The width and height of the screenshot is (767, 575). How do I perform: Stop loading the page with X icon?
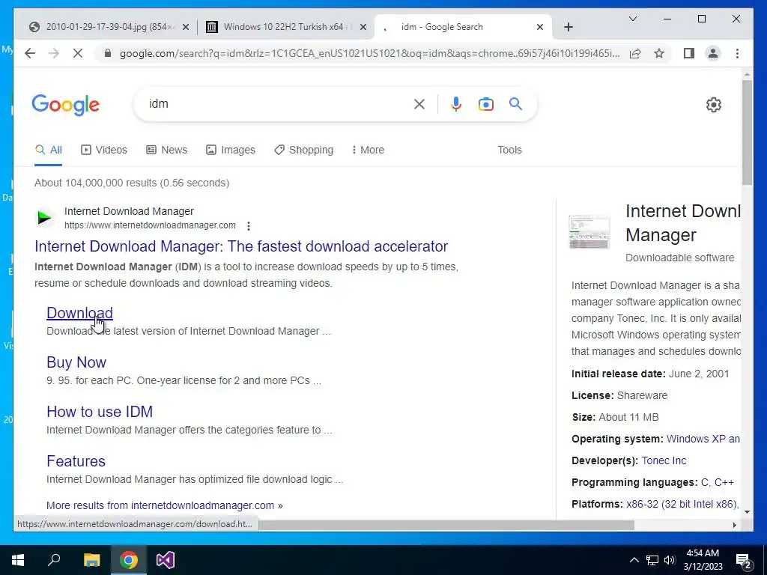pyautogui.click(x=77, y=53)
